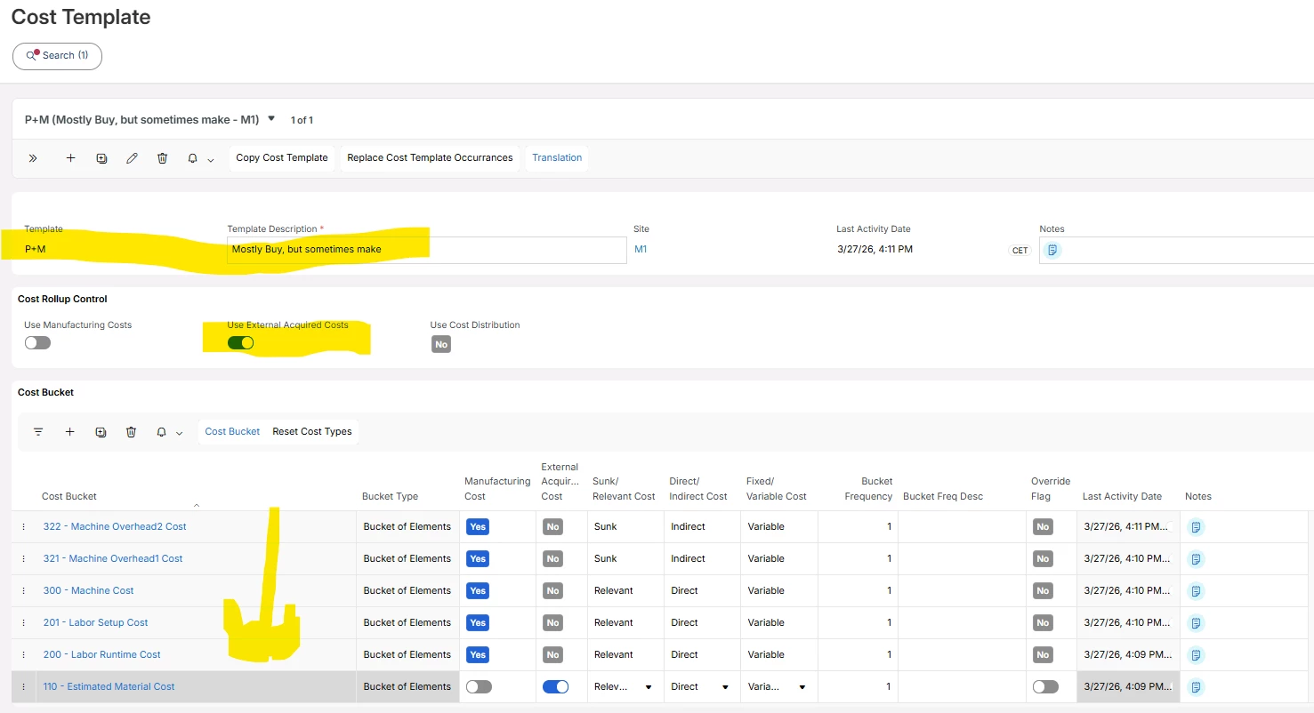Image resolution: width=1314 pixels, height=713 pixels.
Task: Toggle Use External Acquired Costs switch
Action: [240, 342]
